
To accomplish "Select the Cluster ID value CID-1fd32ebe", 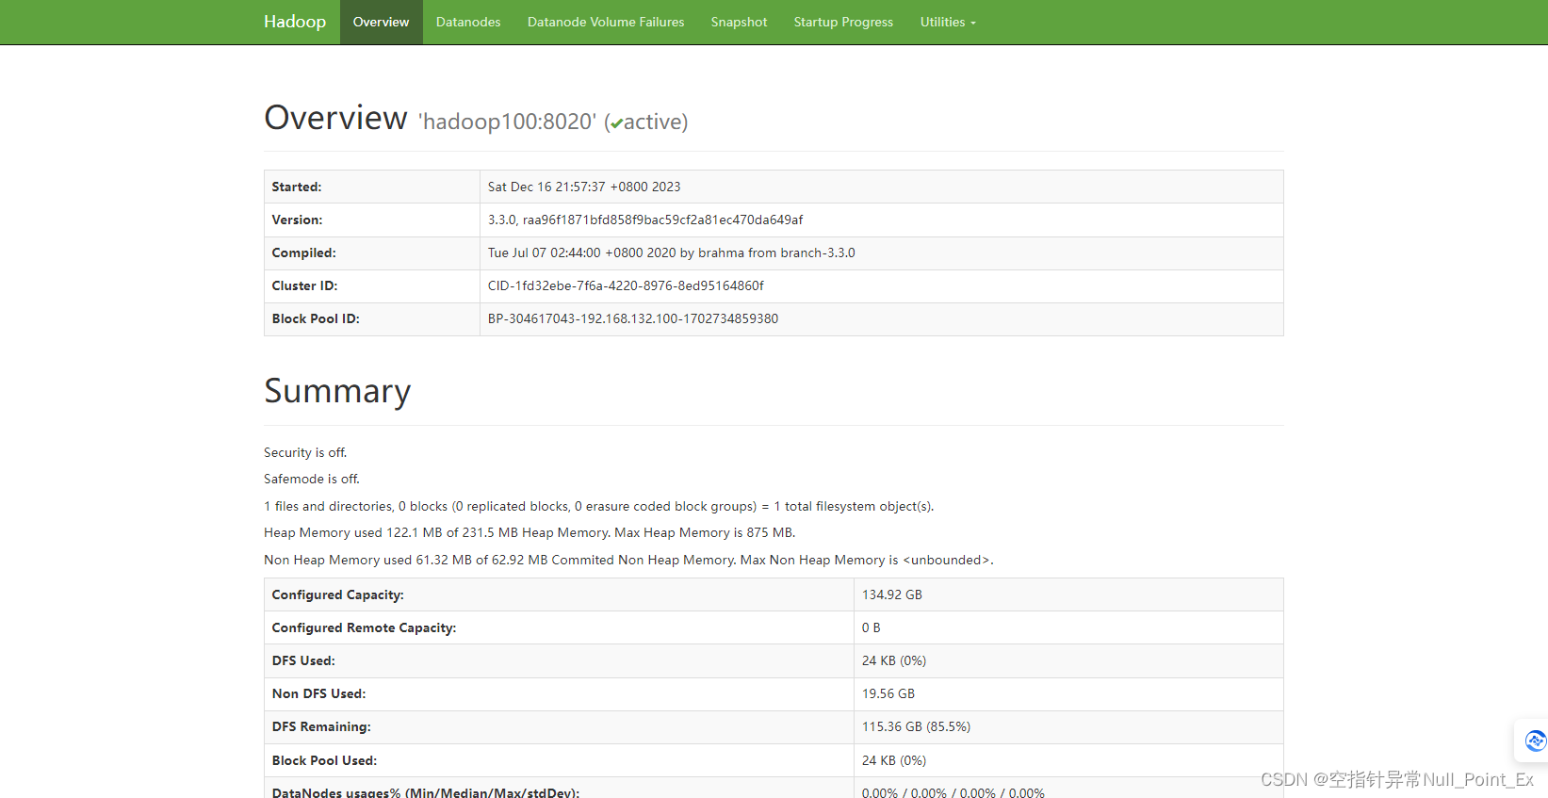I will (626, 285).
